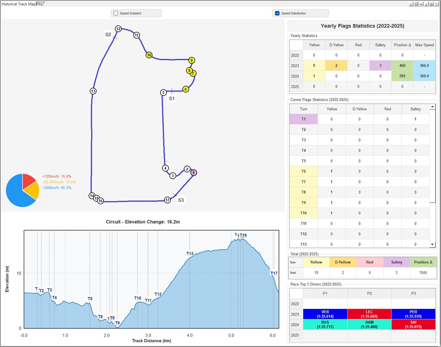
Task: Click the corner flags table scroll-down arrow
Action: [433, 244]
